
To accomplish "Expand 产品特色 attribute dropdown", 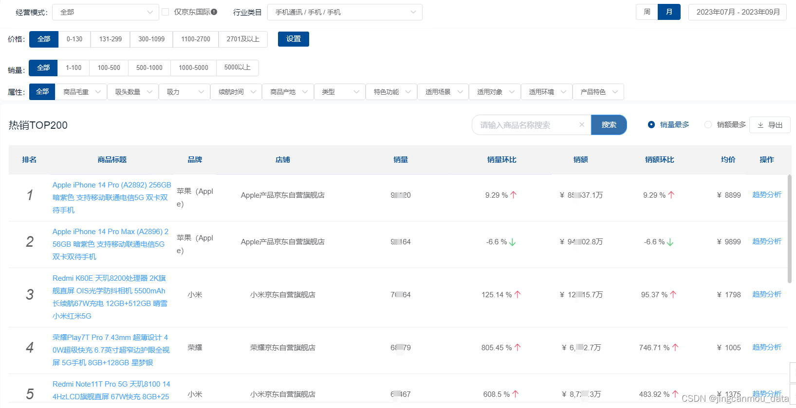I will (x=598, y=92).
